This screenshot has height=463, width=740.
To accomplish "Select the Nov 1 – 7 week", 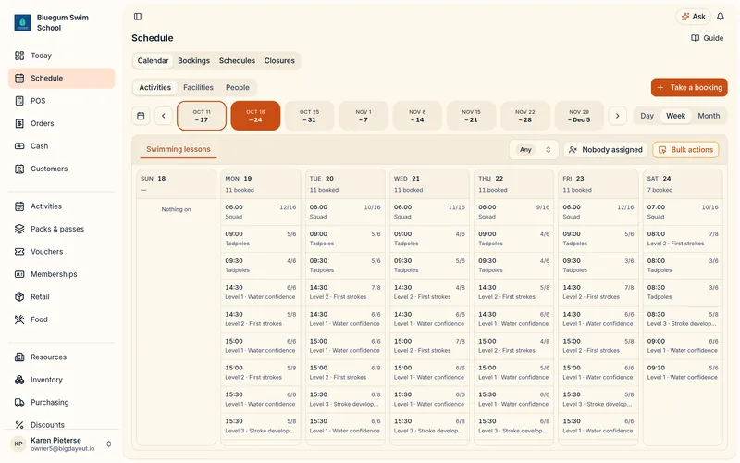I will 364,116.
